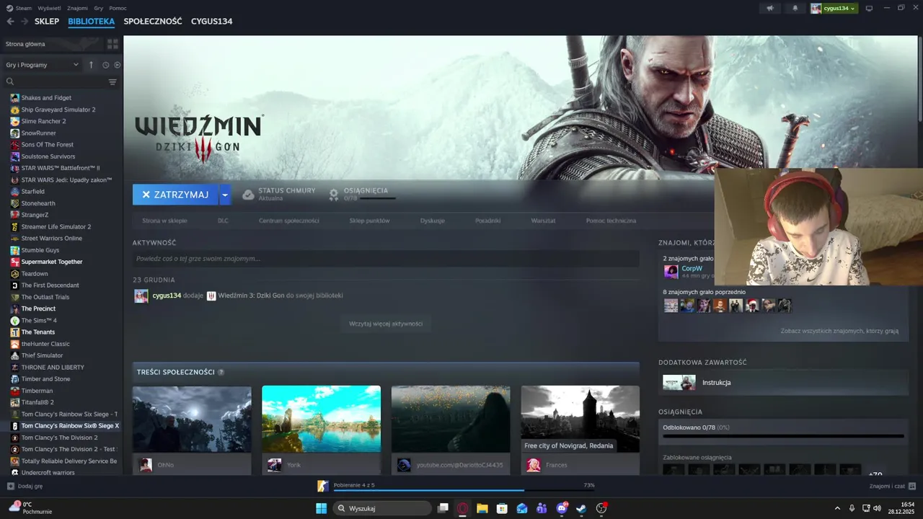Stop the download with ZATRZYMAJ
923x519 pixels.
[175, 195]
